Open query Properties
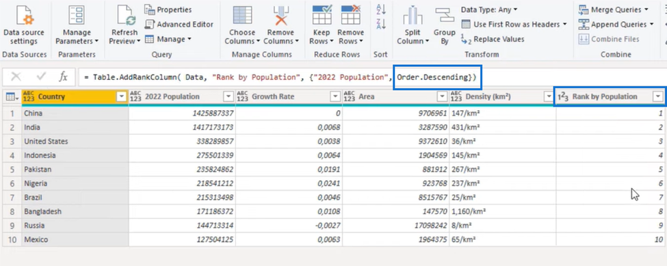This screenshot has height=266, width=667. (168, 10)
